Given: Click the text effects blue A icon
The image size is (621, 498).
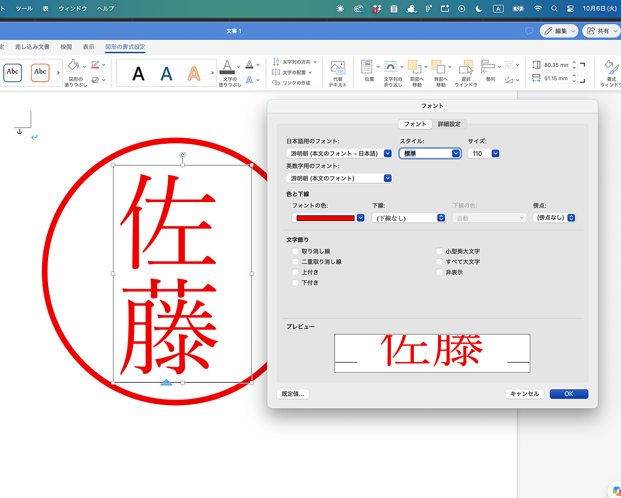Looking at the screenshot, I should [x=250, y=80].
